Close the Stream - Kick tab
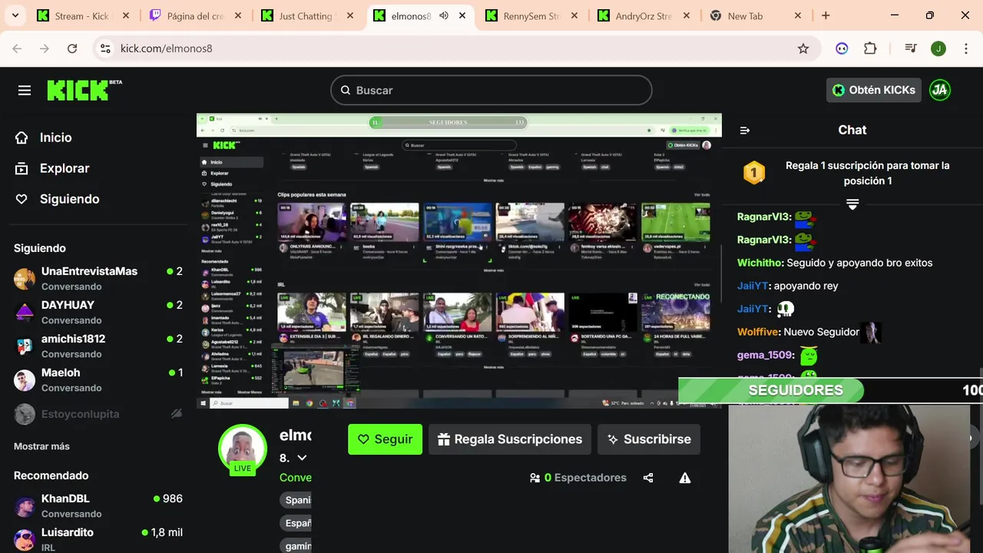Screen dimensions: 983x553 (x=126, y=15)
